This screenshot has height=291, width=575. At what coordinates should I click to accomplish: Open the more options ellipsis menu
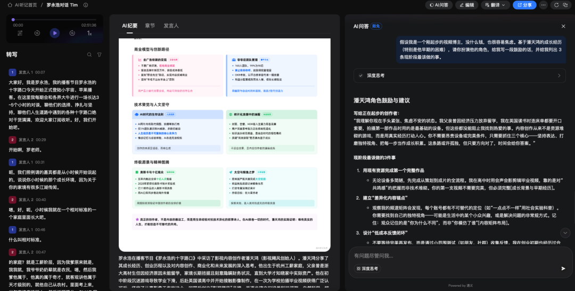click(543, 5)
